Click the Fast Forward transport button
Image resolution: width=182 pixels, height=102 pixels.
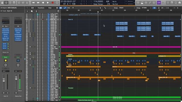point(38,3)
